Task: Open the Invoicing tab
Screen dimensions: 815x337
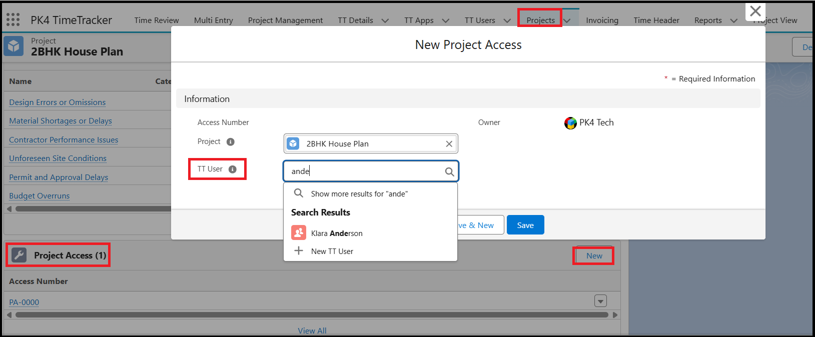Action: click(602, 20)
